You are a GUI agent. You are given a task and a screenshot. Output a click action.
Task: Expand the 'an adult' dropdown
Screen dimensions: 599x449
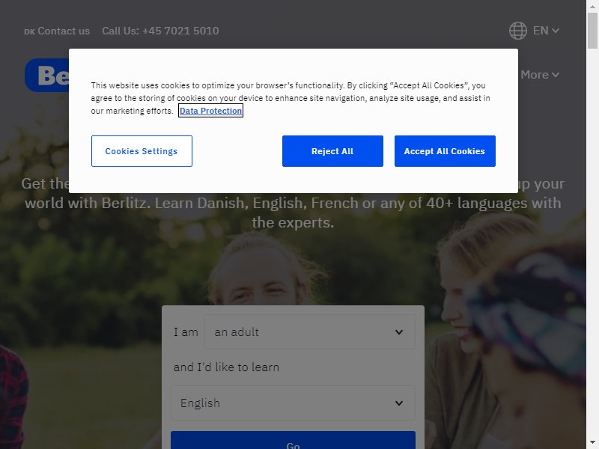(x=310, y=332)
